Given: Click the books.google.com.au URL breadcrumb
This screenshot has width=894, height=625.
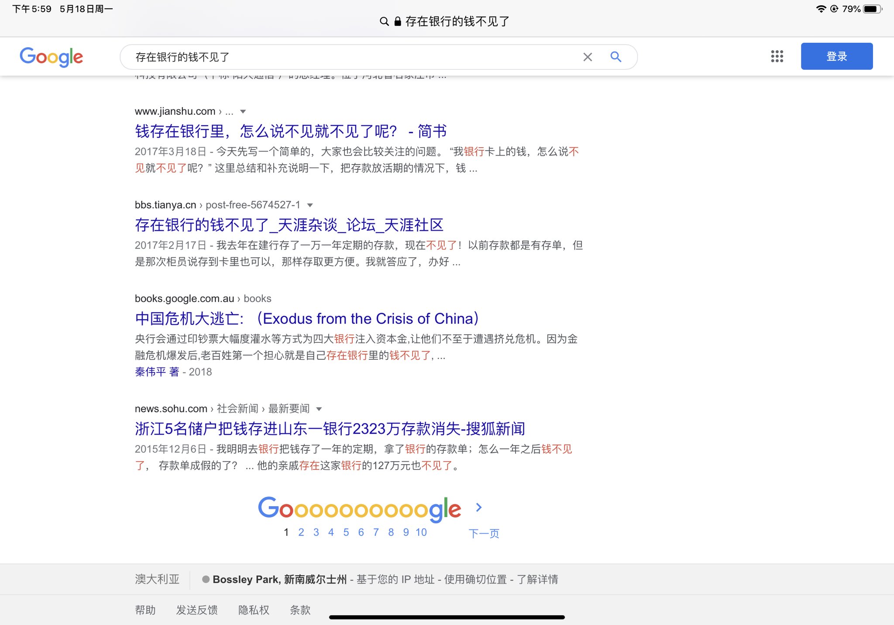Looking at the screenshot, I should point(185,298).
